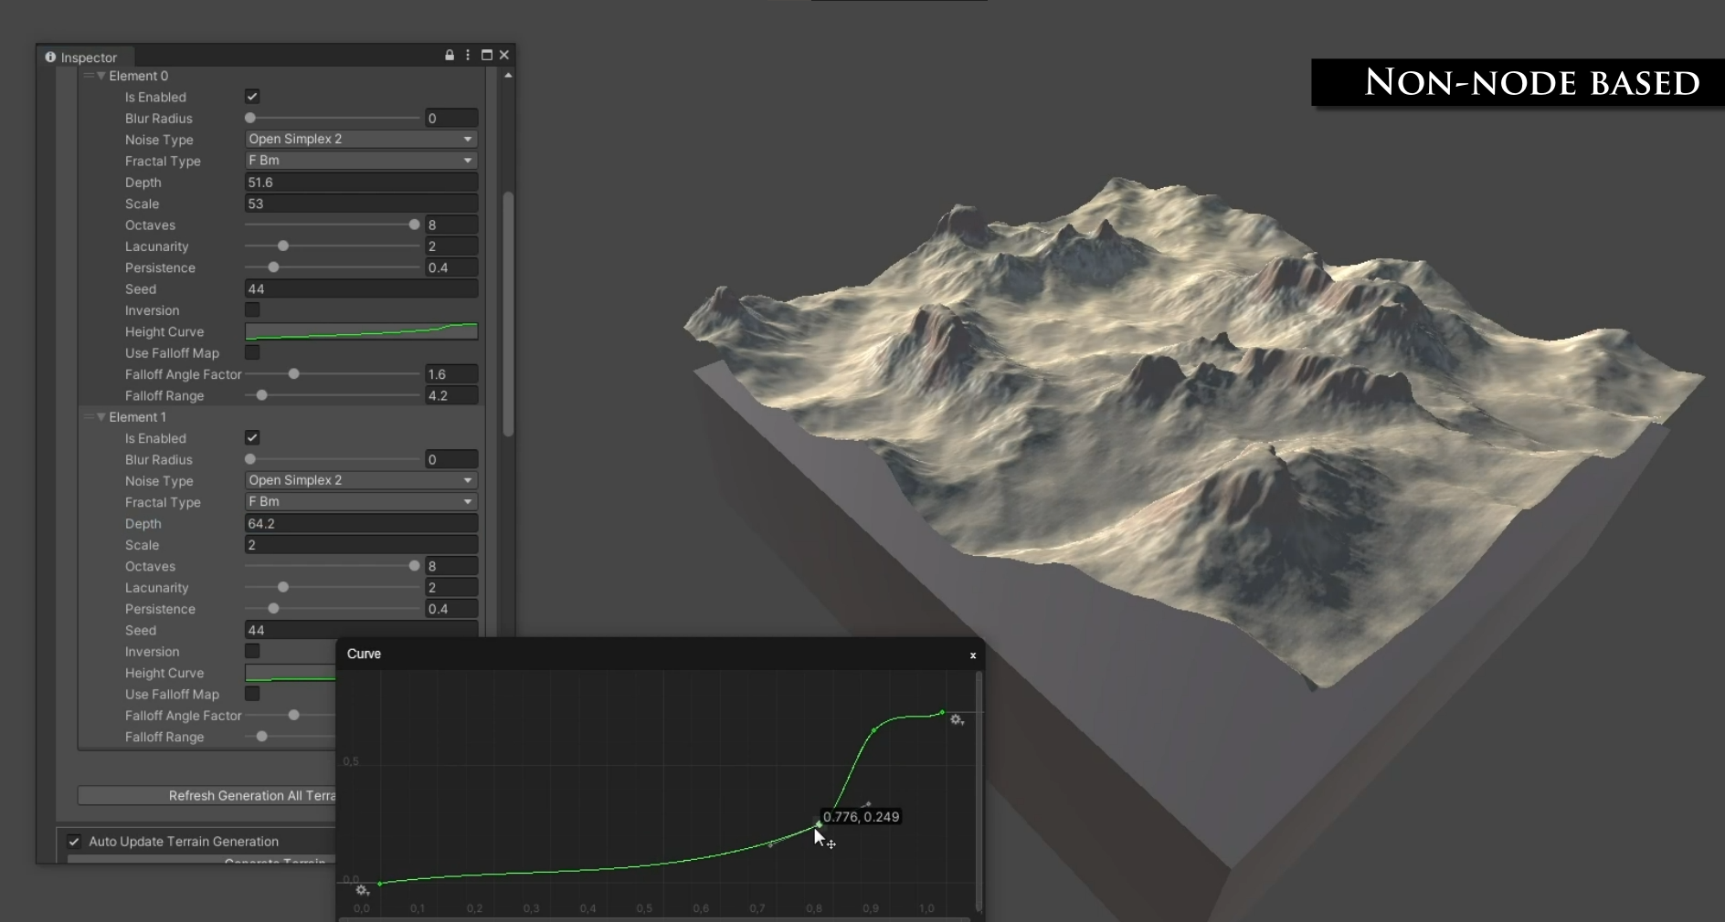The image size is (1725, 922).
Task: Enable Use Falloff Map in Element 0
Action: [252, 352]
